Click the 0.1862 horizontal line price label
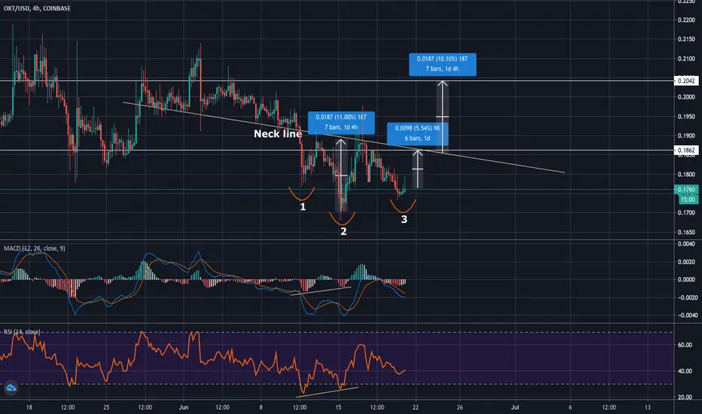This screenshot has height=414, width=702. click(686, 151)
